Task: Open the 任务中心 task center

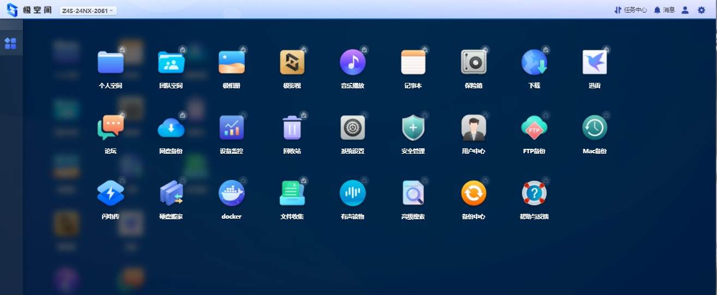Action: point(630,10)
